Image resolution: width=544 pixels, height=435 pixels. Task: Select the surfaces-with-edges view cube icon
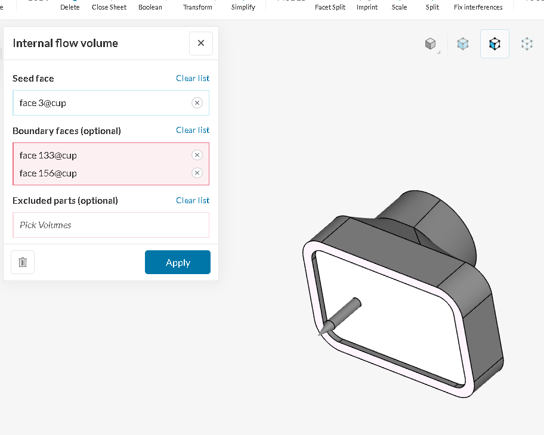[x=494, y=44]
